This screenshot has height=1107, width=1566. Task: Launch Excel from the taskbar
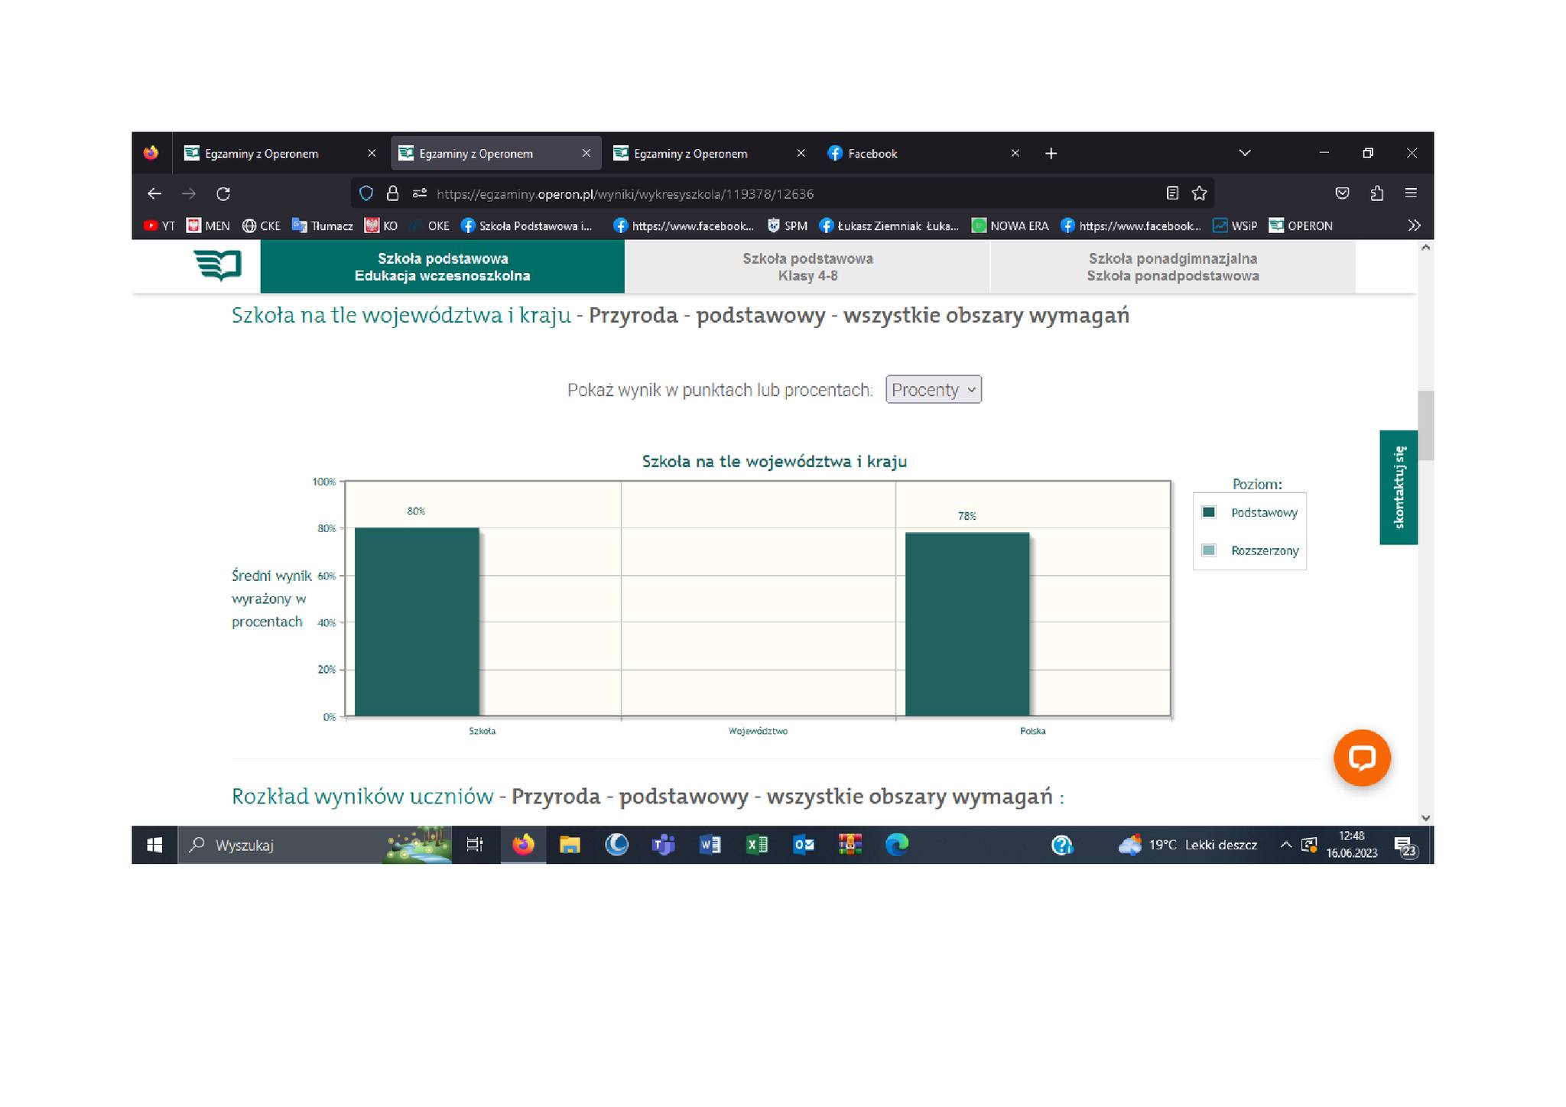tap(757, 845)
